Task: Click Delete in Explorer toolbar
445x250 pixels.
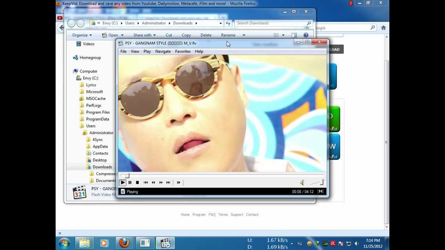Action: 206,35
